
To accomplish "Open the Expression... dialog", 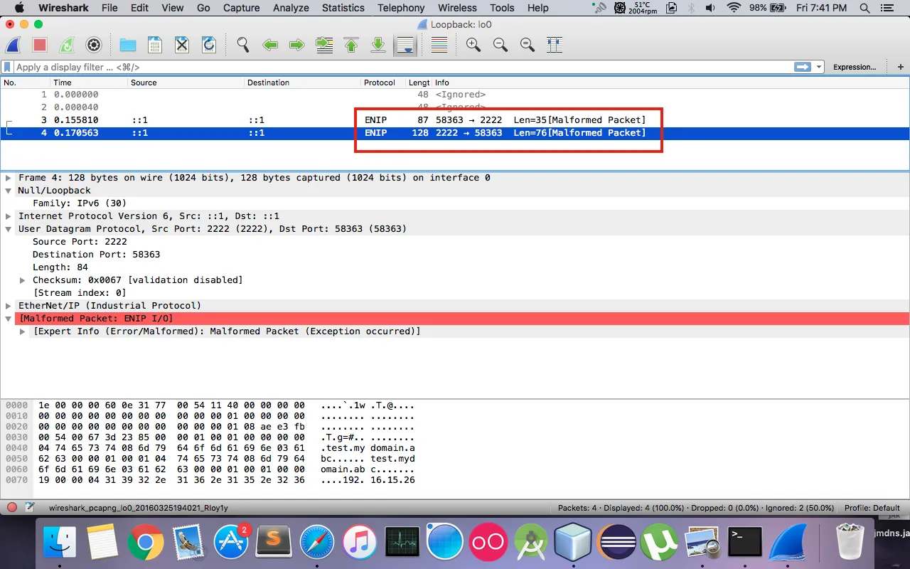I will click(x=855, y=67).
